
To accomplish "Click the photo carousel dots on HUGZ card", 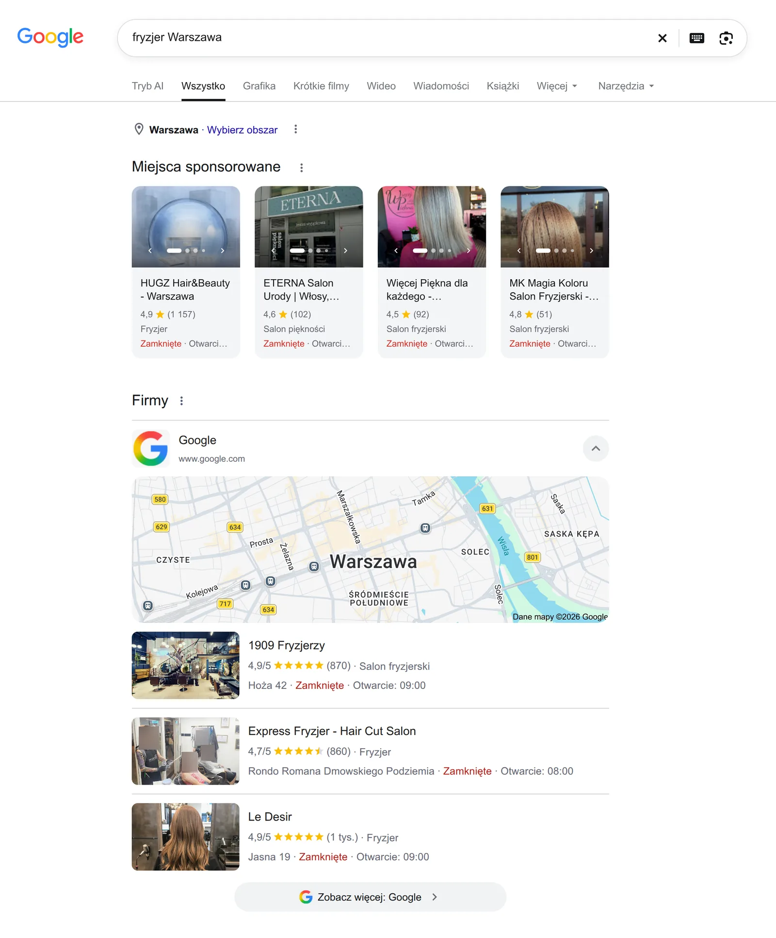I will [x=186, y=251].
